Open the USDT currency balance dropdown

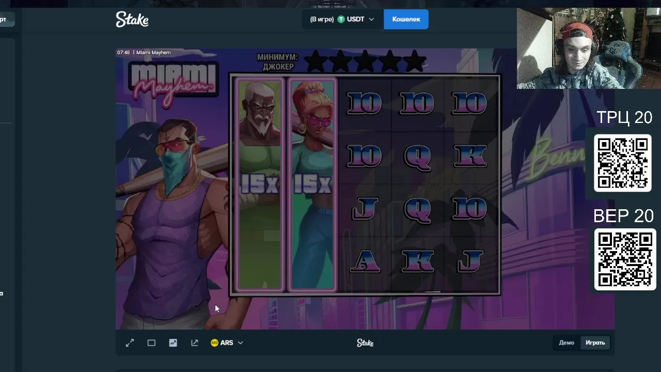[x=342, y=19]
